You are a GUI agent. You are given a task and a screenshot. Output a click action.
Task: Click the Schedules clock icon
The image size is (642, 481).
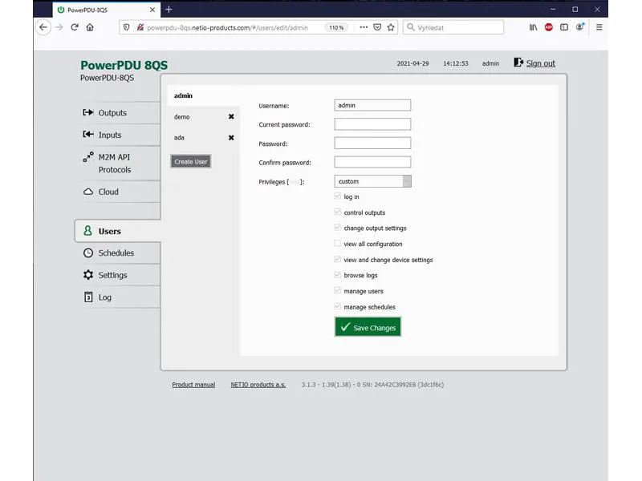(88, 253)
